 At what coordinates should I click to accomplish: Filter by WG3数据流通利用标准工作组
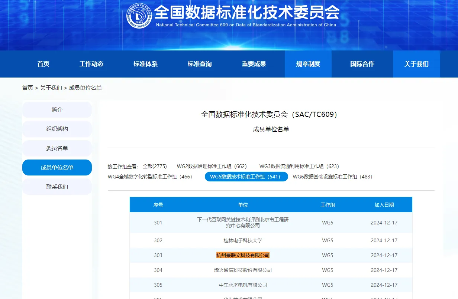[x=299, y=166]
